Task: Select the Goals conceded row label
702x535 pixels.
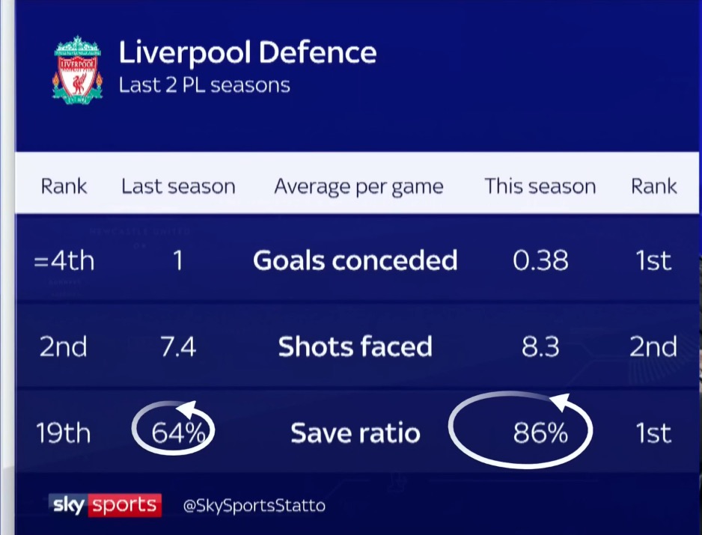Action: [x=355, y=260]
